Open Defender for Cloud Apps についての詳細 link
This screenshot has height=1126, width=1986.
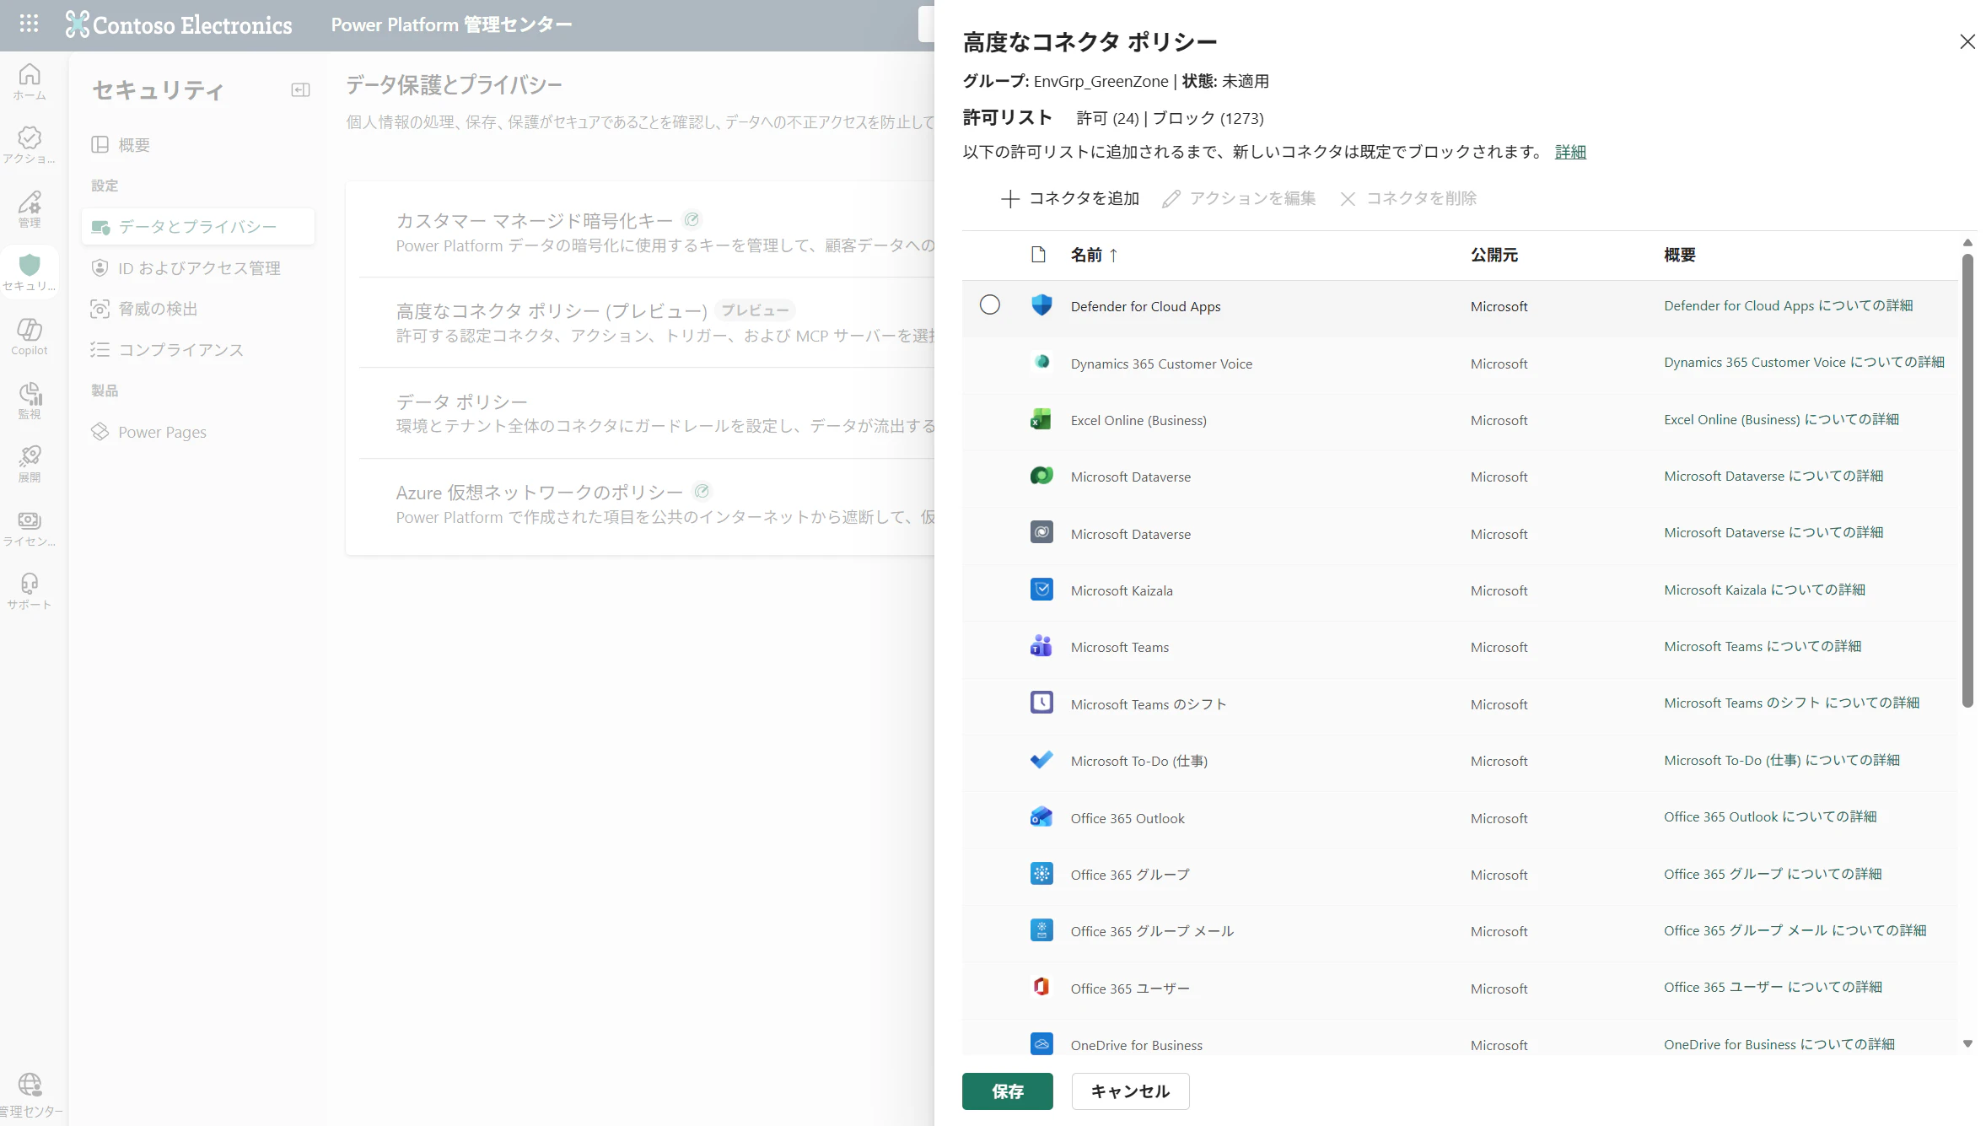point(1788,305)
